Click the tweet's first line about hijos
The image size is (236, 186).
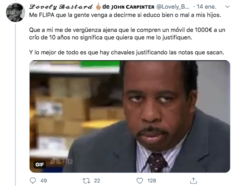click(125, 15)
